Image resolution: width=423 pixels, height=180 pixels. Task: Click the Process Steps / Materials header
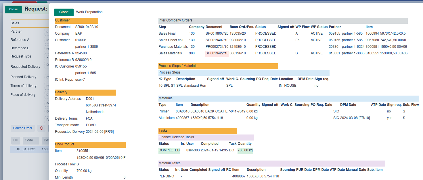pyautogui.click(x=218, y=66)
